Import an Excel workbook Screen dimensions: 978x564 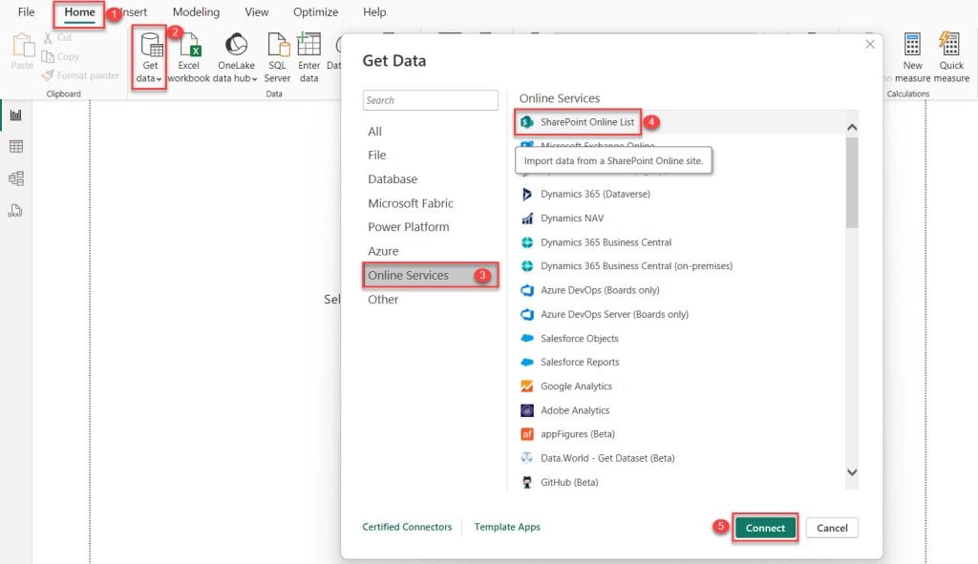pyautogui.click(x=188, y=57)
